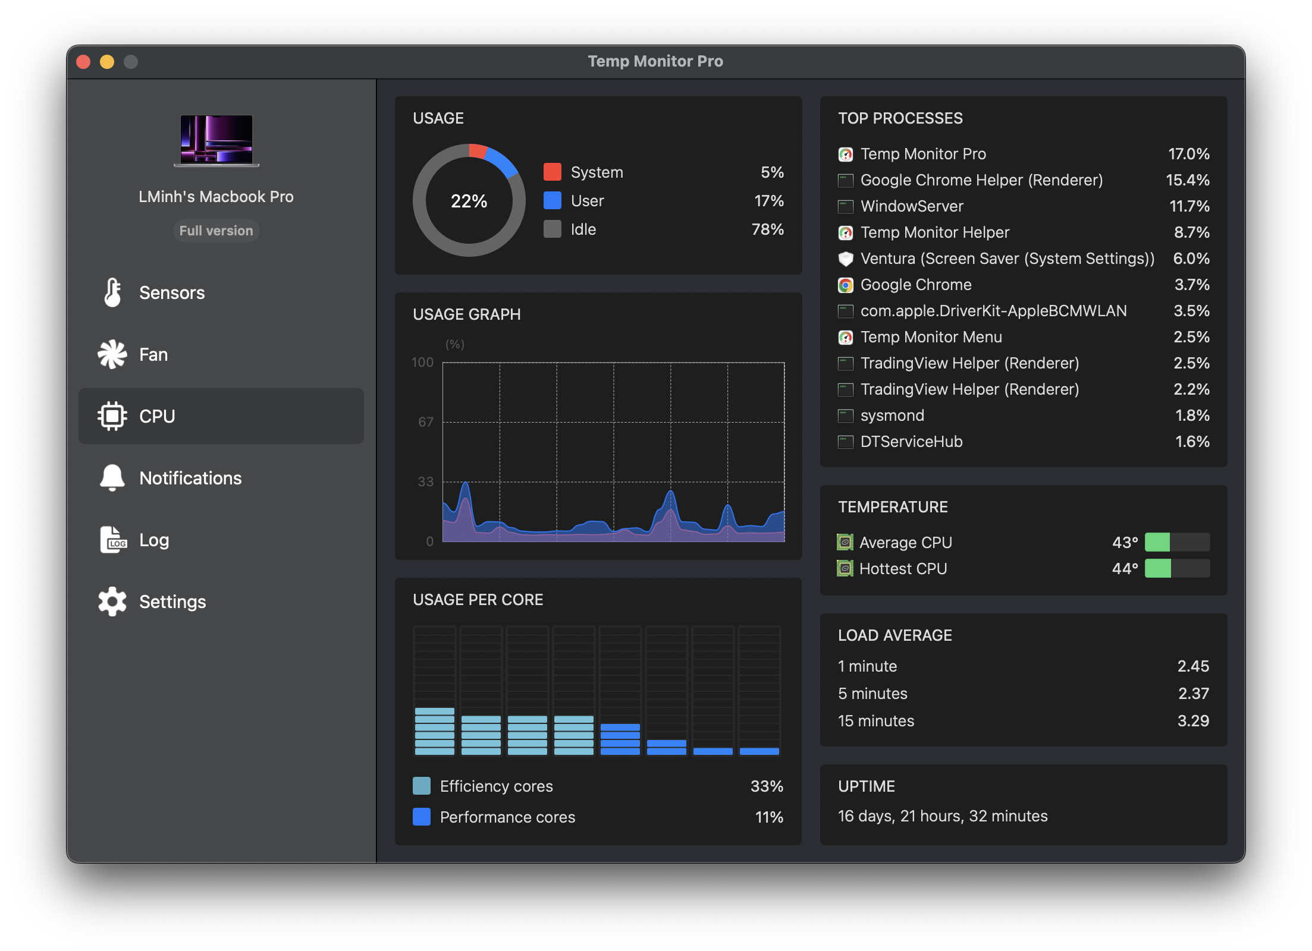This screenshot has height=951, width=1312.
Task: Open the Log section
Action: pyautogui.click(x=221, y=540)
